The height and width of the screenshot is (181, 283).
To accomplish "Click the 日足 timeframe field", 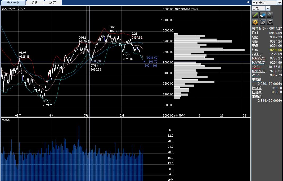I will click(259, 8).
